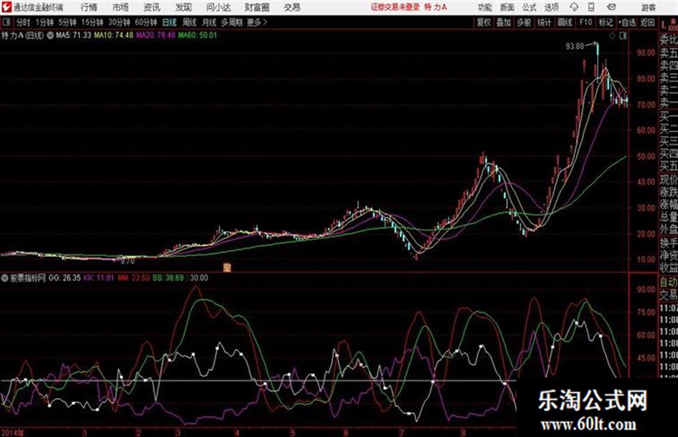Viewport: 678px width, 437px height.
Task: Open the 市场 menu
Action: click(x=121, y=7)
